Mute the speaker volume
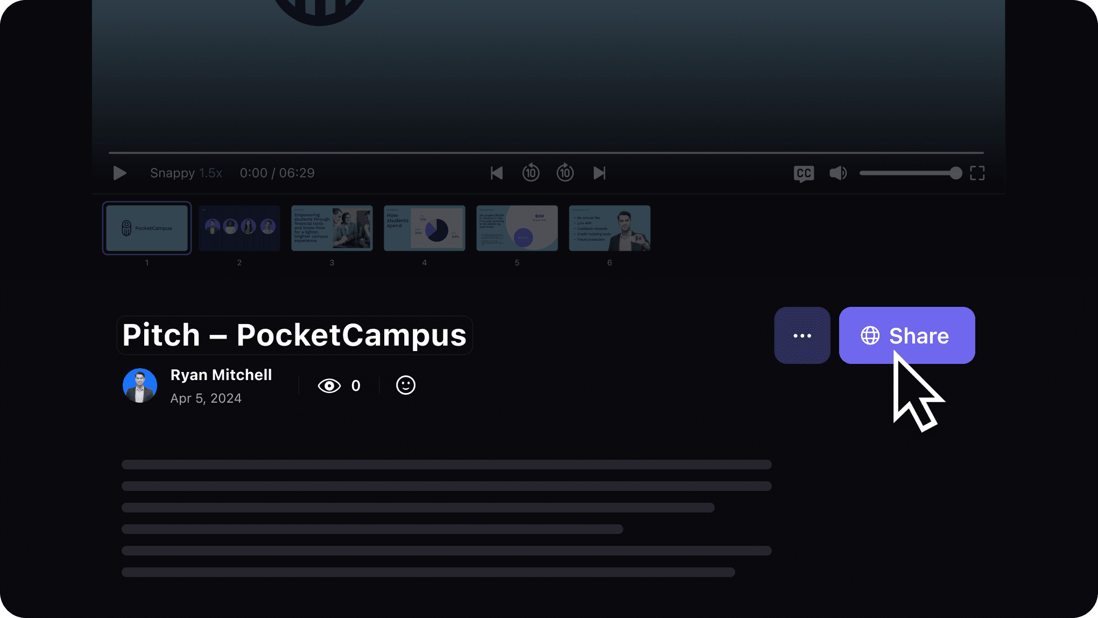Screen dimensions: 1098x618 [x=837, y=173]
